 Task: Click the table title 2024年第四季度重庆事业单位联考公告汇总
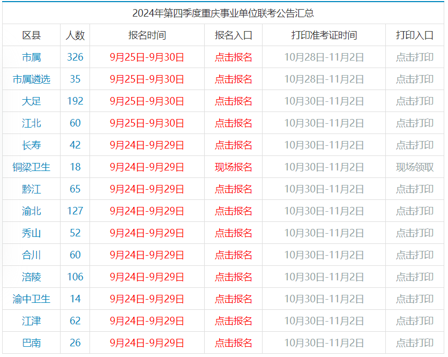point(223,13)
